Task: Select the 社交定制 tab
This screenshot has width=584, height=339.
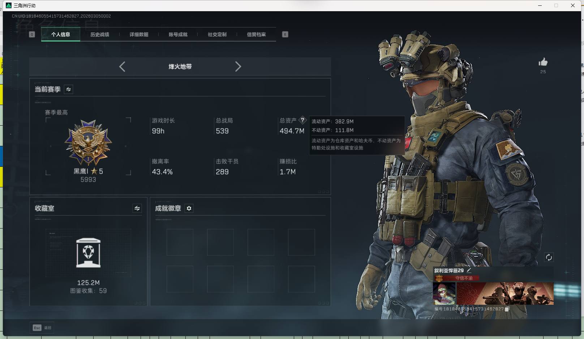Action: [217, 34]
